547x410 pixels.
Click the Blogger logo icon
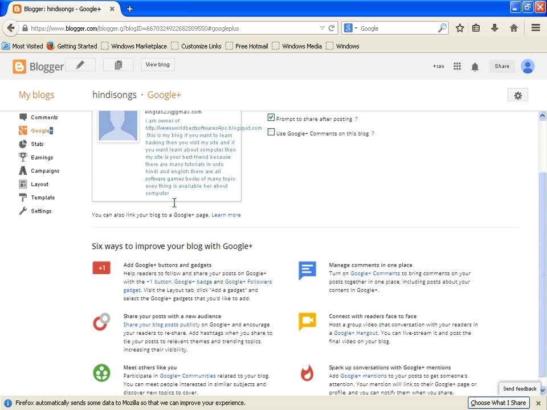point(19,66)
